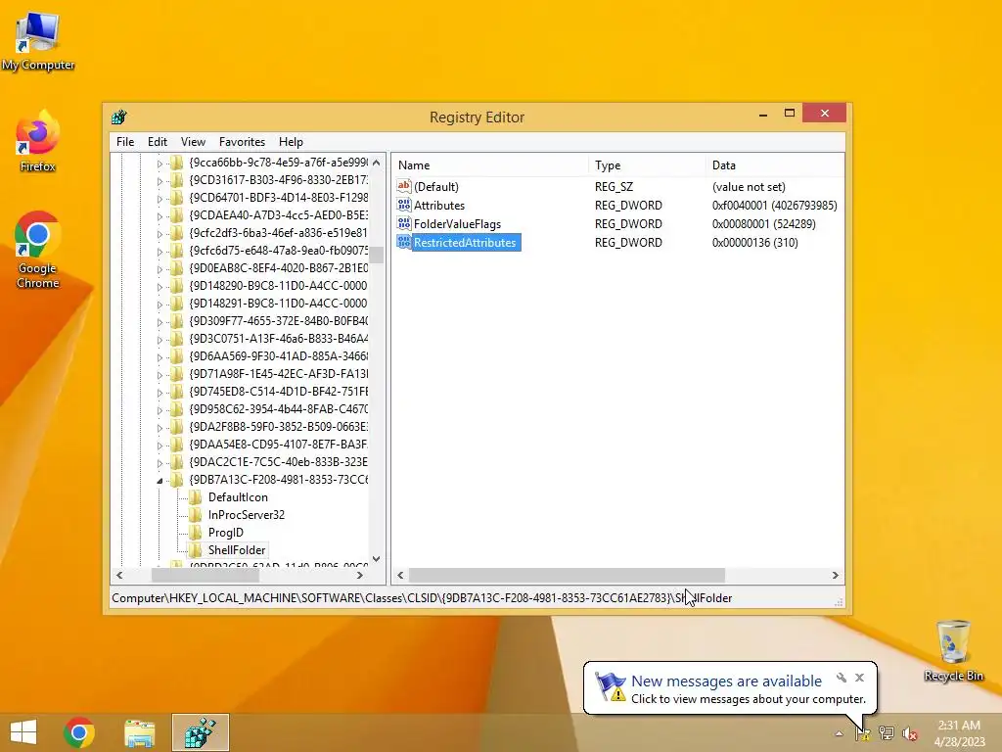Click tree pane scroll down arrow
This screenshot has width=1002, height=752.
click(x=377, y=559)
